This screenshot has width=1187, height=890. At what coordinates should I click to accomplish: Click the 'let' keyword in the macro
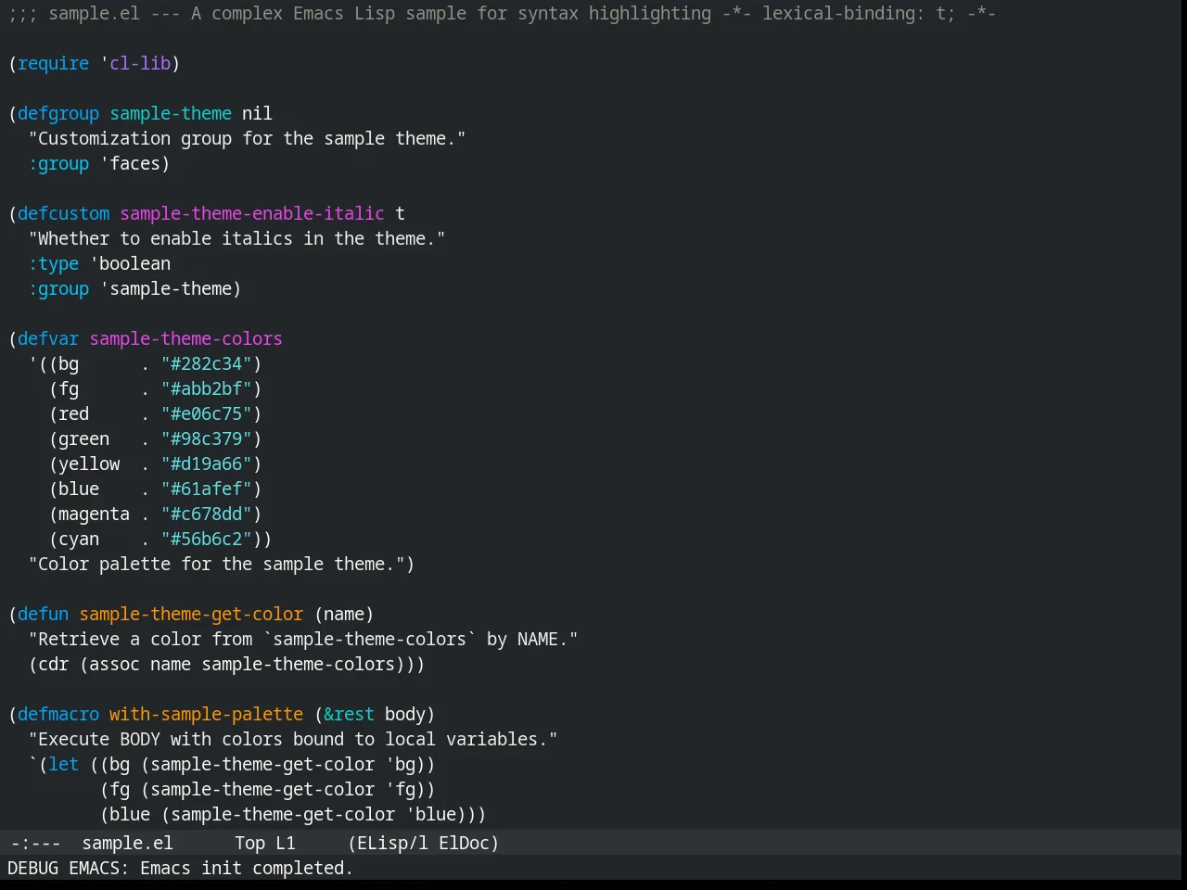pos(64,764)
